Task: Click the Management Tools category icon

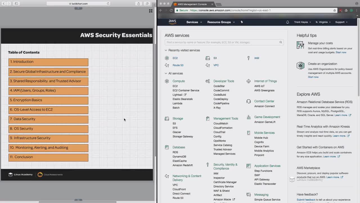Action: click(x=208, y=119)
